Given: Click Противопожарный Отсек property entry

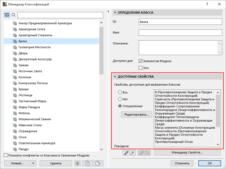Looking at the screenshot, I should [174, 142].
